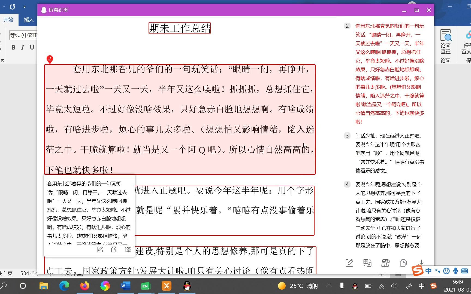Toggle bold formatting

point(13,47)
